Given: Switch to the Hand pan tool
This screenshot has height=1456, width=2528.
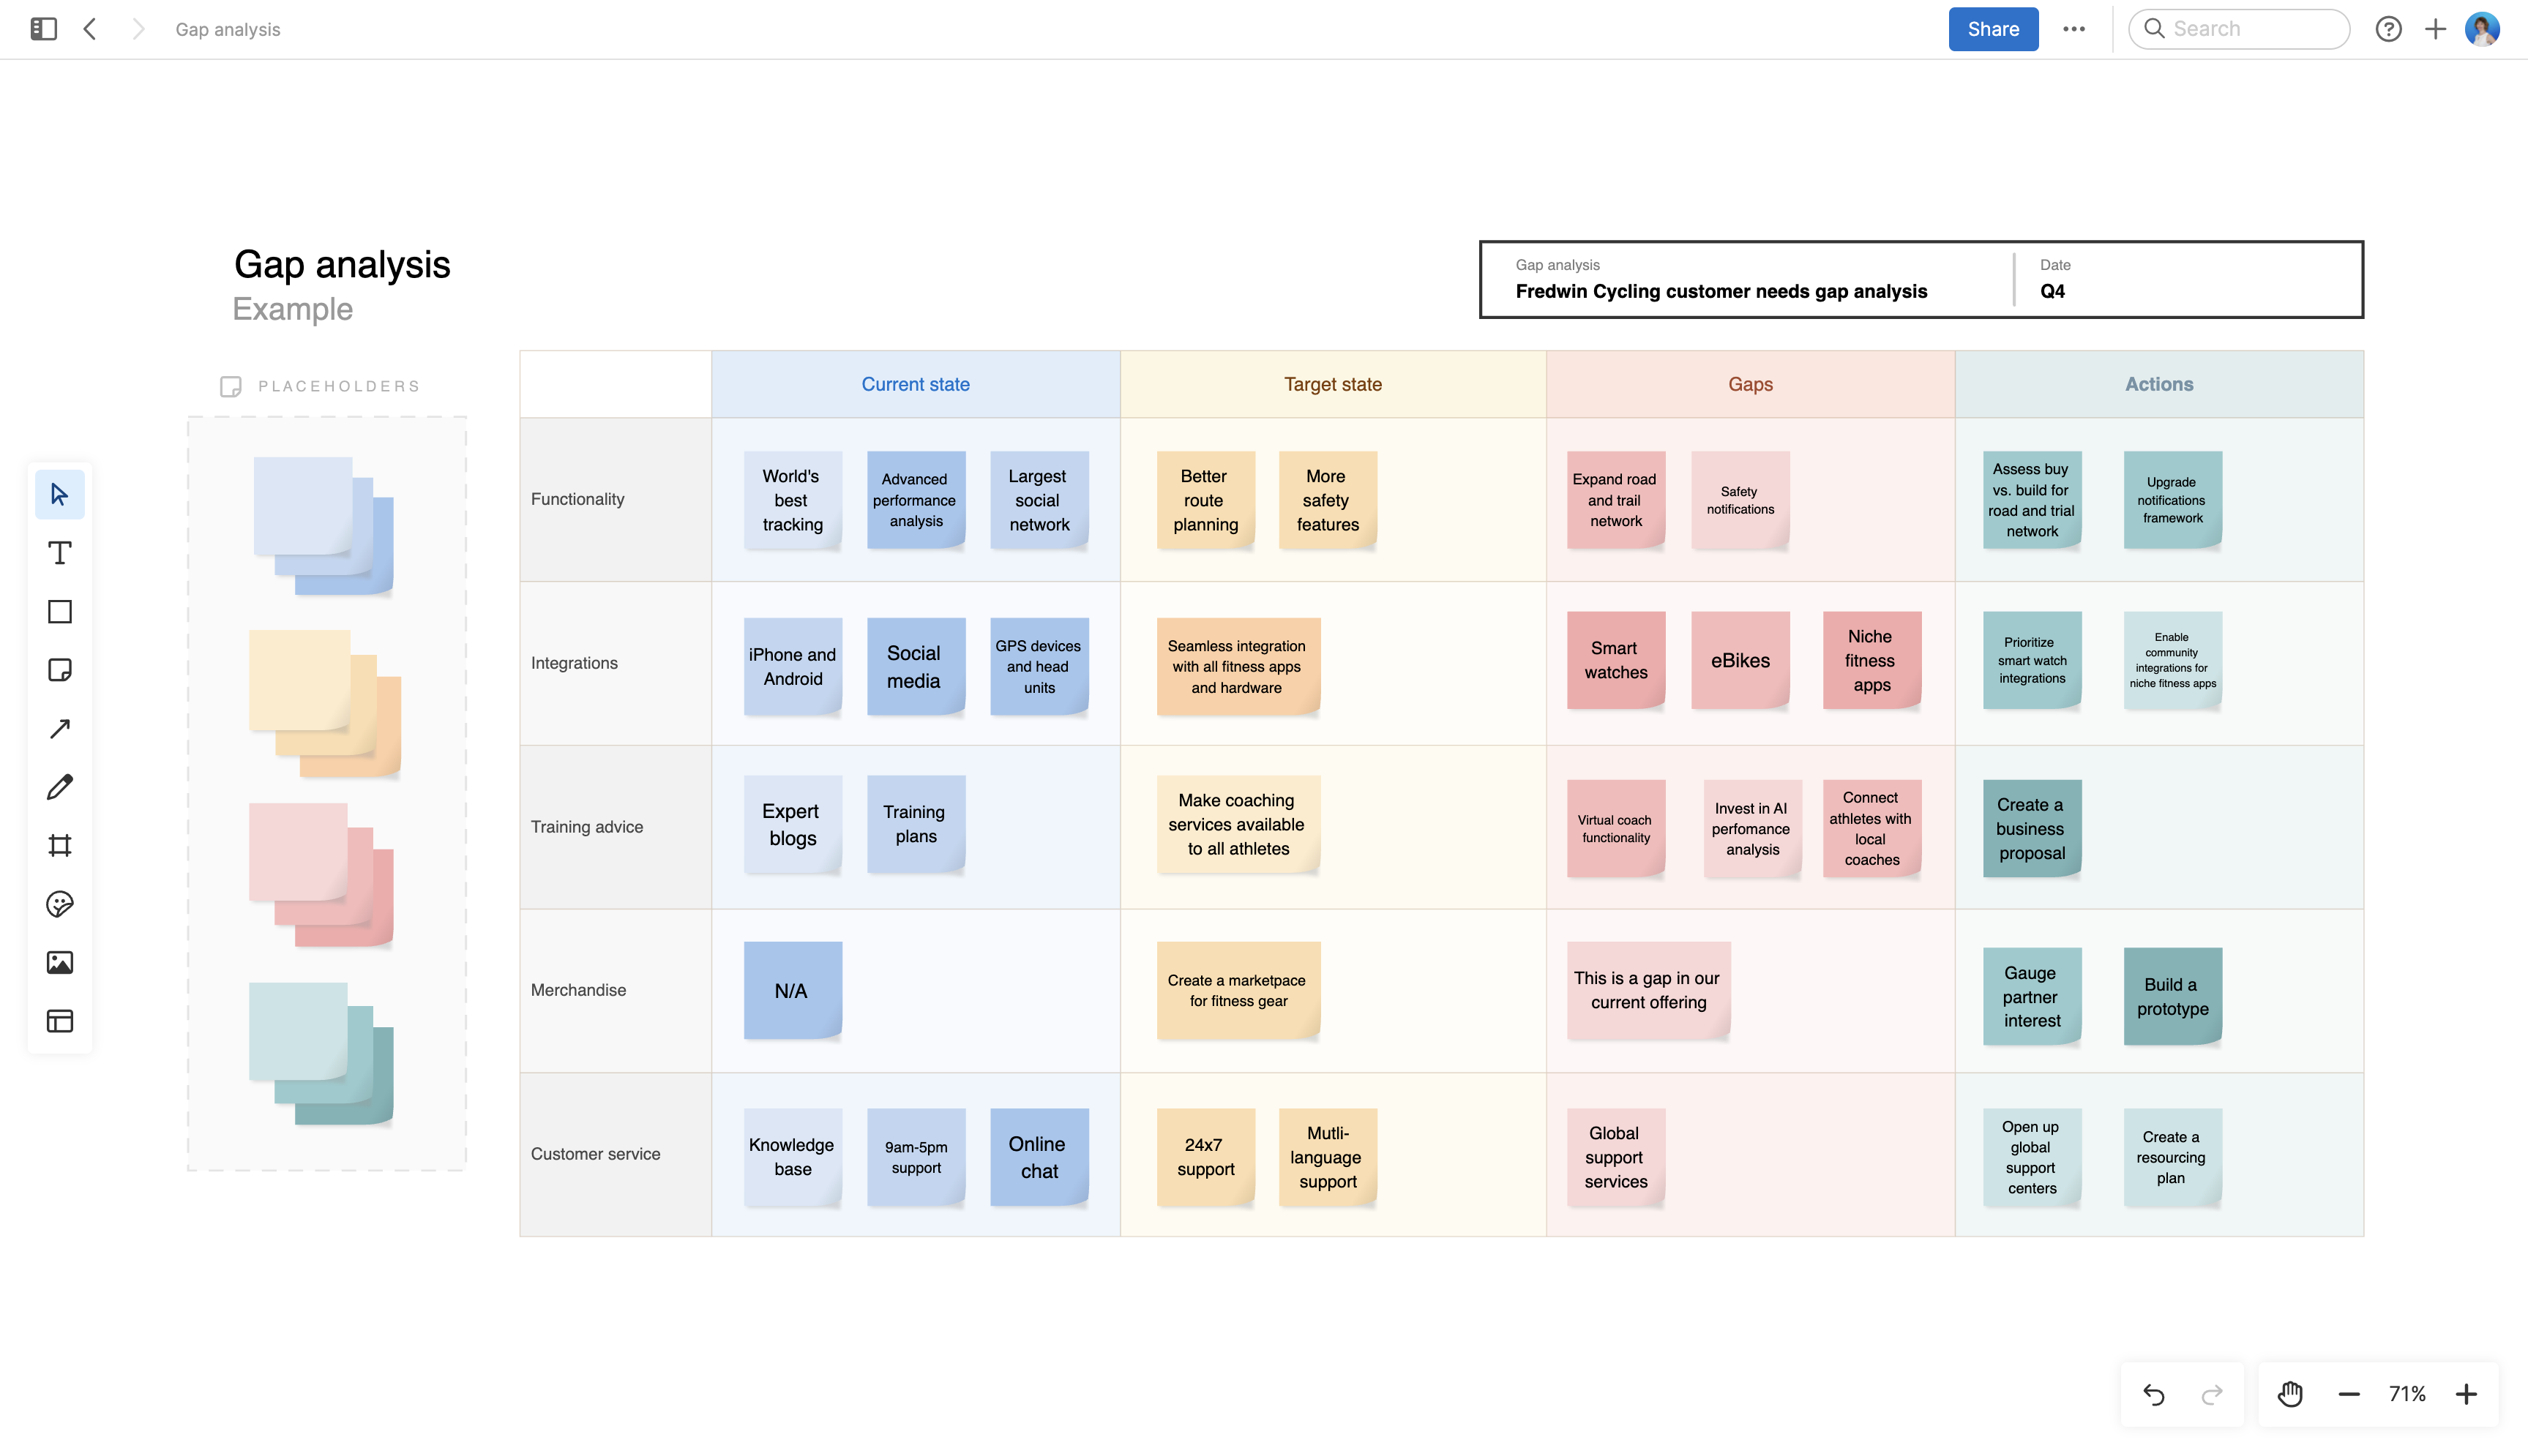Looking at the screenshot, I should (x=2291, y=1393).
